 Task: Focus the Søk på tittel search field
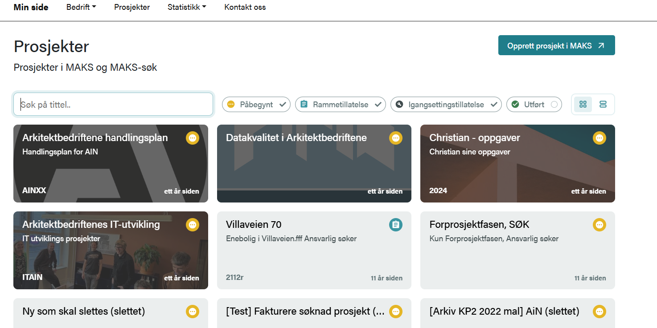coord(113,104)
